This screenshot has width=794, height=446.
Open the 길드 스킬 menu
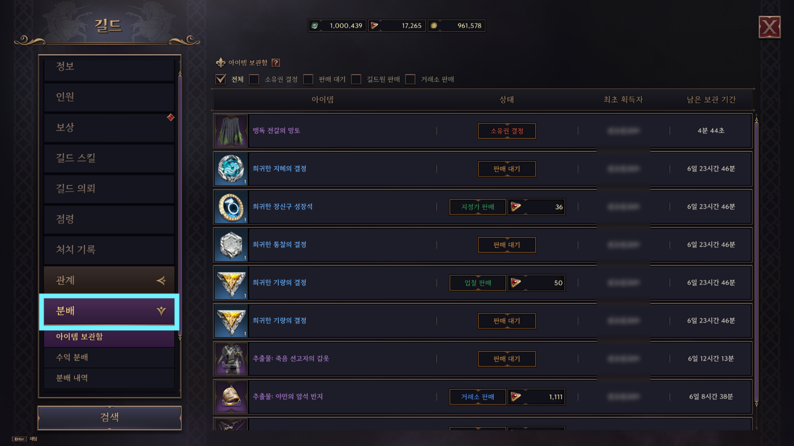(x=109, y=158)
